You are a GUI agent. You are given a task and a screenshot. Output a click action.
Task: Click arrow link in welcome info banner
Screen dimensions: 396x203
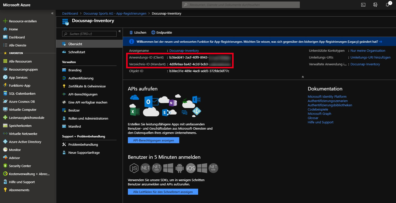[x=381, y=42]
